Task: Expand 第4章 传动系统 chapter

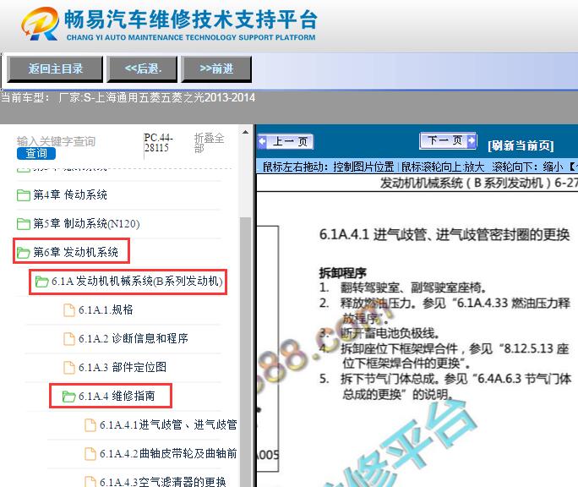Action: pyautogui.click(x=70, y=194)
